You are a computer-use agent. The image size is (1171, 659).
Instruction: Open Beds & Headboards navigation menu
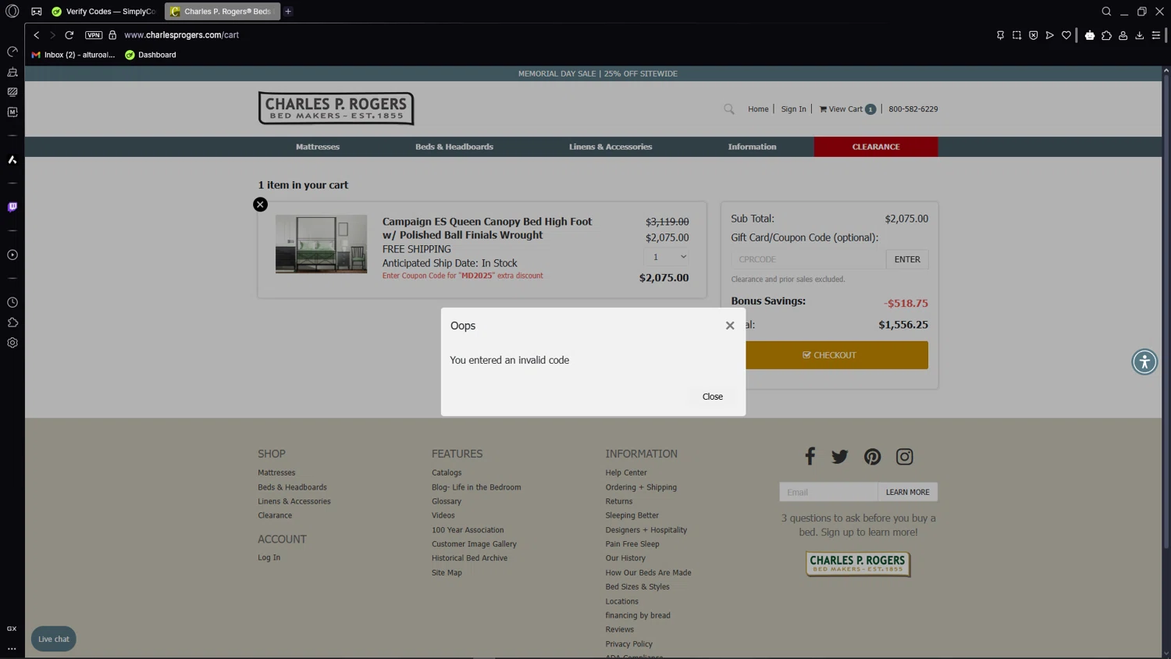pos(454,147)
